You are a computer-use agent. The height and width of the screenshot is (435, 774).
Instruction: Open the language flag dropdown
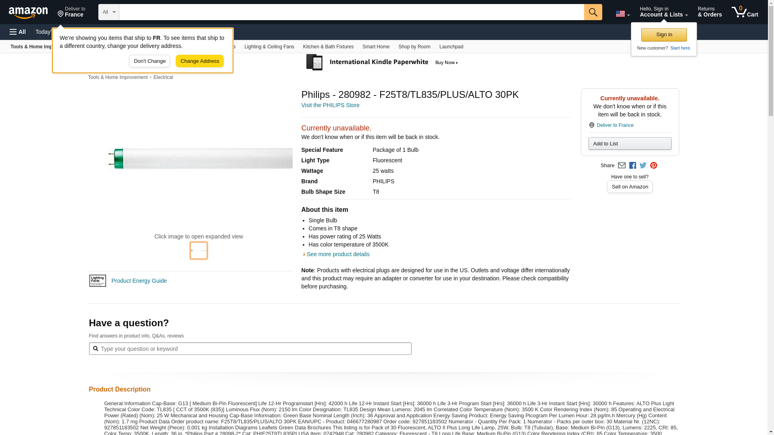pos(622,14)
